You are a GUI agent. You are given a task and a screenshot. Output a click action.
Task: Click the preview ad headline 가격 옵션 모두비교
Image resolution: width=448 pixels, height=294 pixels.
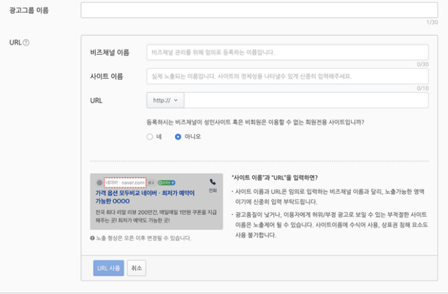tap(145, 197)
